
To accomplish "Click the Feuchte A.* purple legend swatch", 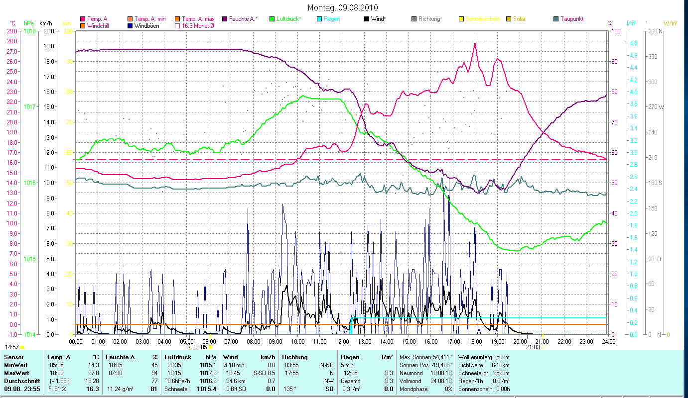I will (224, 19).
